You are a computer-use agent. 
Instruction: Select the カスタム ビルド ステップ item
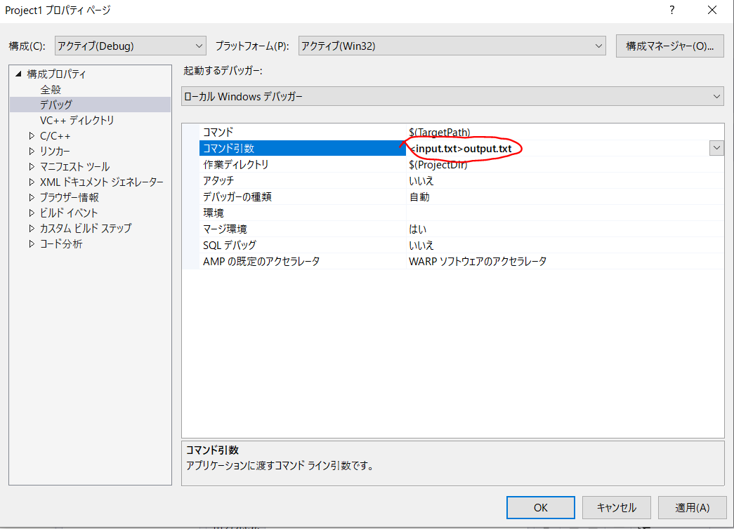coord(86,228)
